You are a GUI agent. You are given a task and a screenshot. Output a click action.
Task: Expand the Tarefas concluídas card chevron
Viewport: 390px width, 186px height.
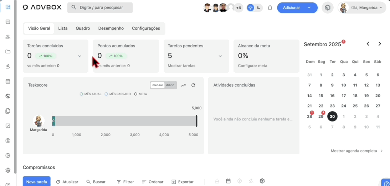[79, 56]
